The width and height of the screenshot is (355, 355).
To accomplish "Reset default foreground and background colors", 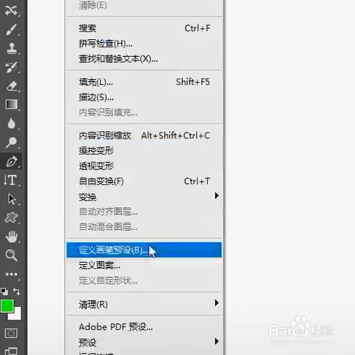I will coord(4,291).
